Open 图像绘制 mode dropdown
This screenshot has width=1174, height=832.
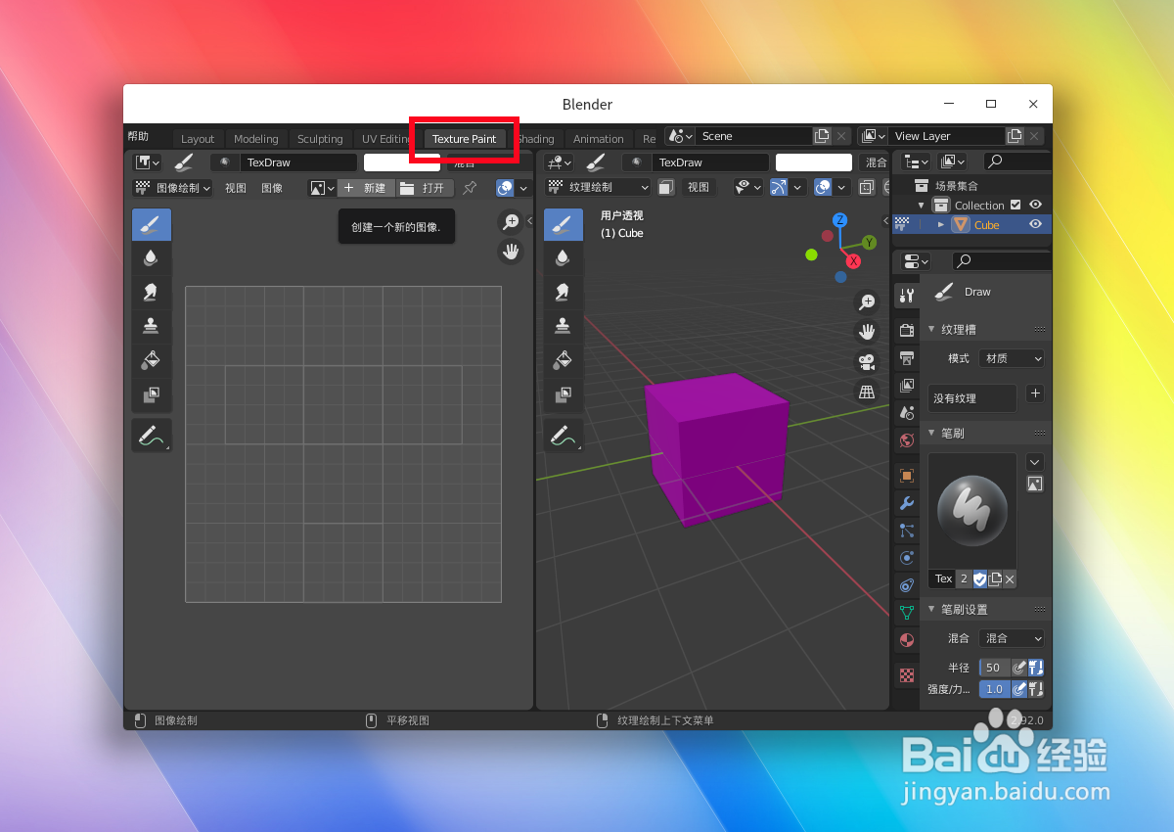pyautogui.click(x=173, y=187)
